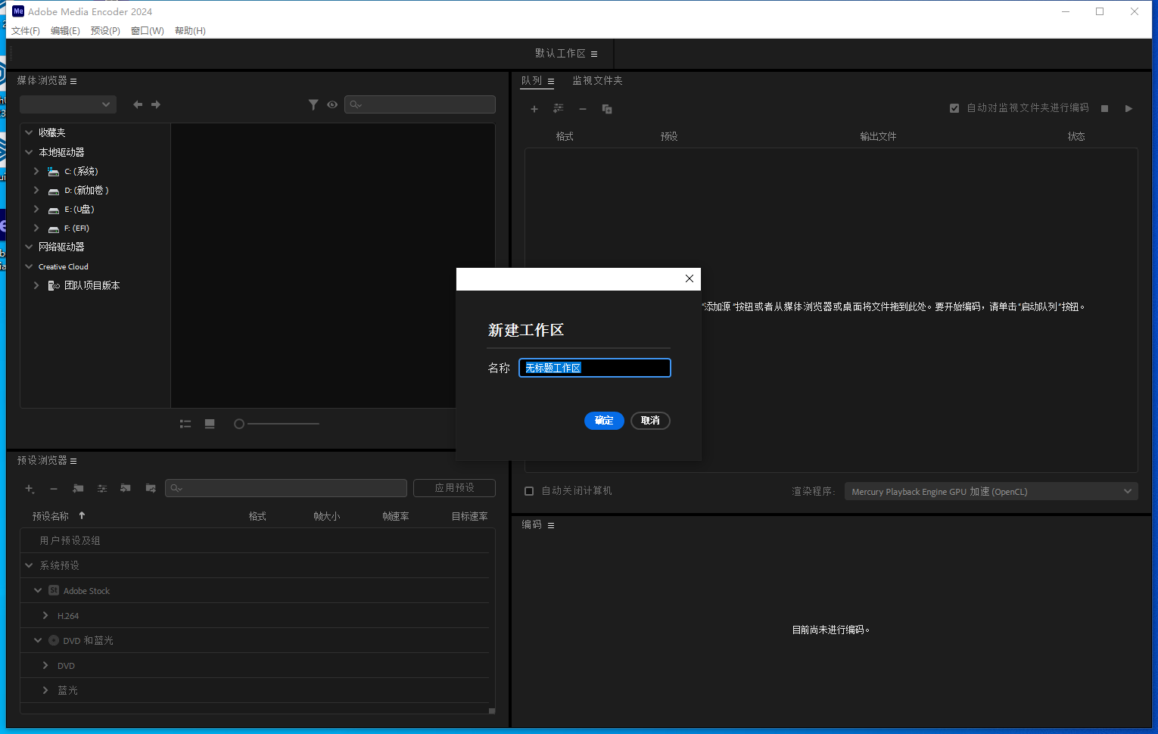Open the 帮助(H) menu
Viewport: 1158px width, 734px height.
tap(190, 31)
